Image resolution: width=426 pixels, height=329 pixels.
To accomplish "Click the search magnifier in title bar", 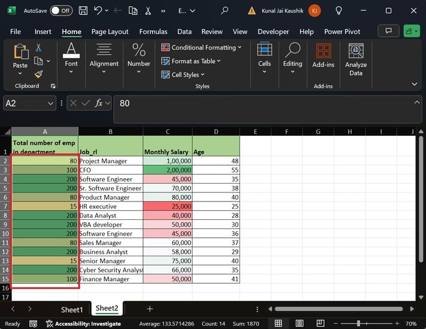I will (x=225, y=11).
